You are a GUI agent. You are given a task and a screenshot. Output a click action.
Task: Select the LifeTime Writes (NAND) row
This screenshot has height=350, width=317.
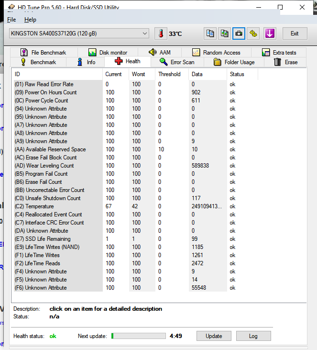point(136,247)
